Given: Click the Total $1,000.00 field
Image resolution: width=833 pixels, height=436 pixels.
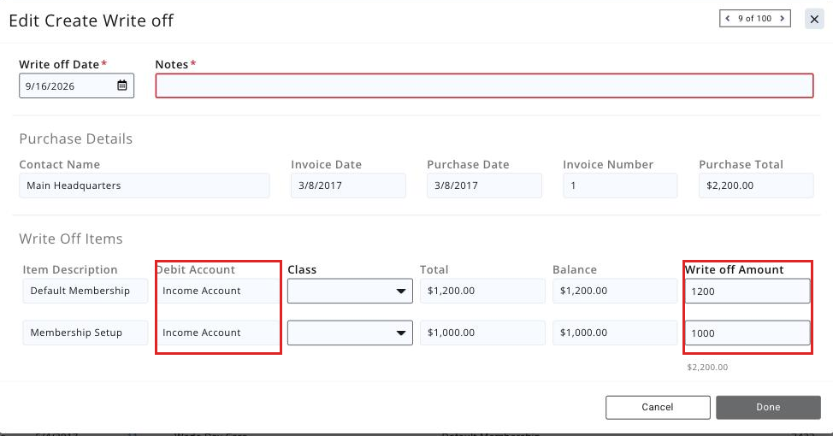Looking at the screenshot, I should [482, 333].
